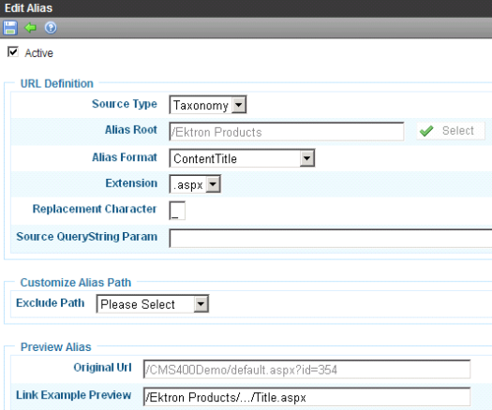The width and height of the screenshot is (492, 410).
Task: Click the Save floppy disk icon
Action: pyautogui.click(x=10, y=28)
